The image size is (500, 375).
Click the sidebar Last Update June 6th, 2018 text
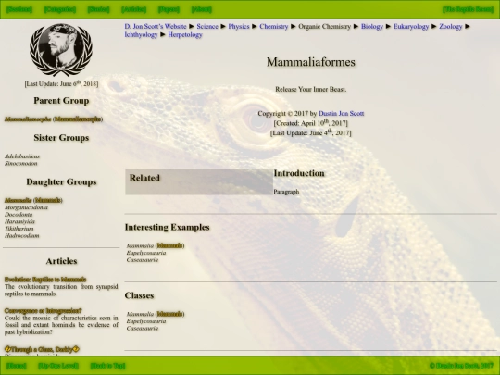click(61, 84)
